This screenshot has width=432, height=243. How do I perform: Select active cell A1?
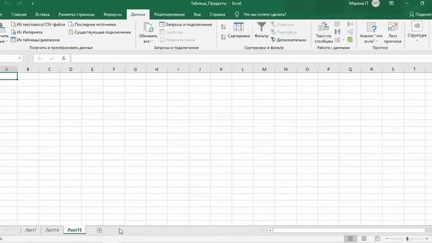pos(9,76)
